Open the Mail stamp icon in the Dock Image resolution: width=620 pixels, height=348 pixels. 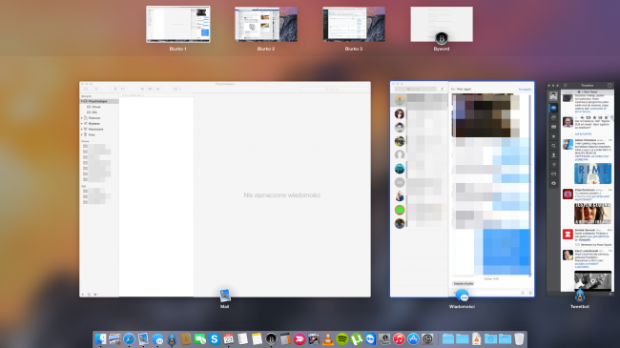pyautogui.click(x=143, y=338)
